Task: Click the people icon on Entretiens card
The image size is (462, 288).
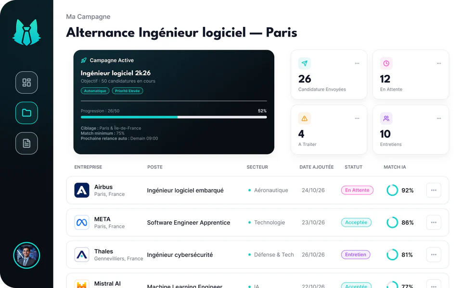Action: coord(386,119)
